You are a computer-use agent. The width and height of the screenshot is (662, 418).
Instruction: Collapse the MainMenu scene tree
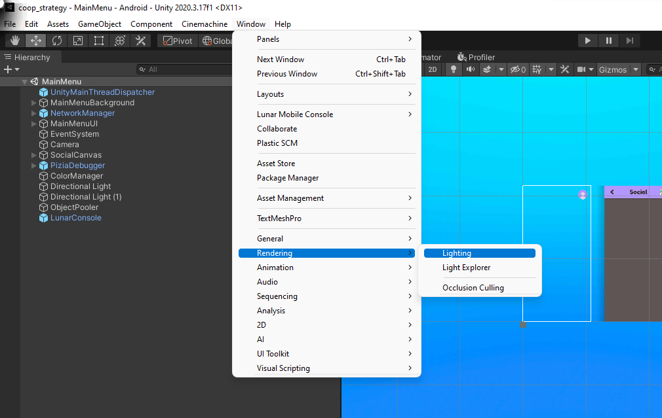point(24,82)
